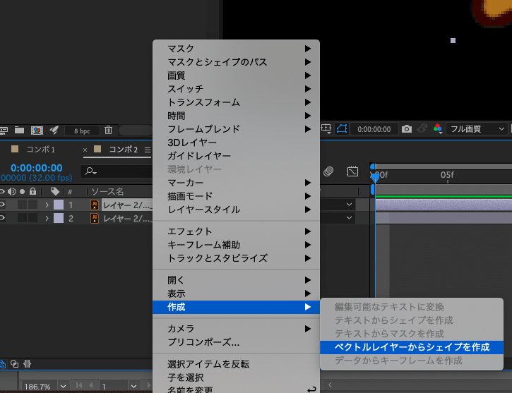Select layer 1 name レイヤー 2/...
This screenshot has height=393, width=512.
coord(126,205)
